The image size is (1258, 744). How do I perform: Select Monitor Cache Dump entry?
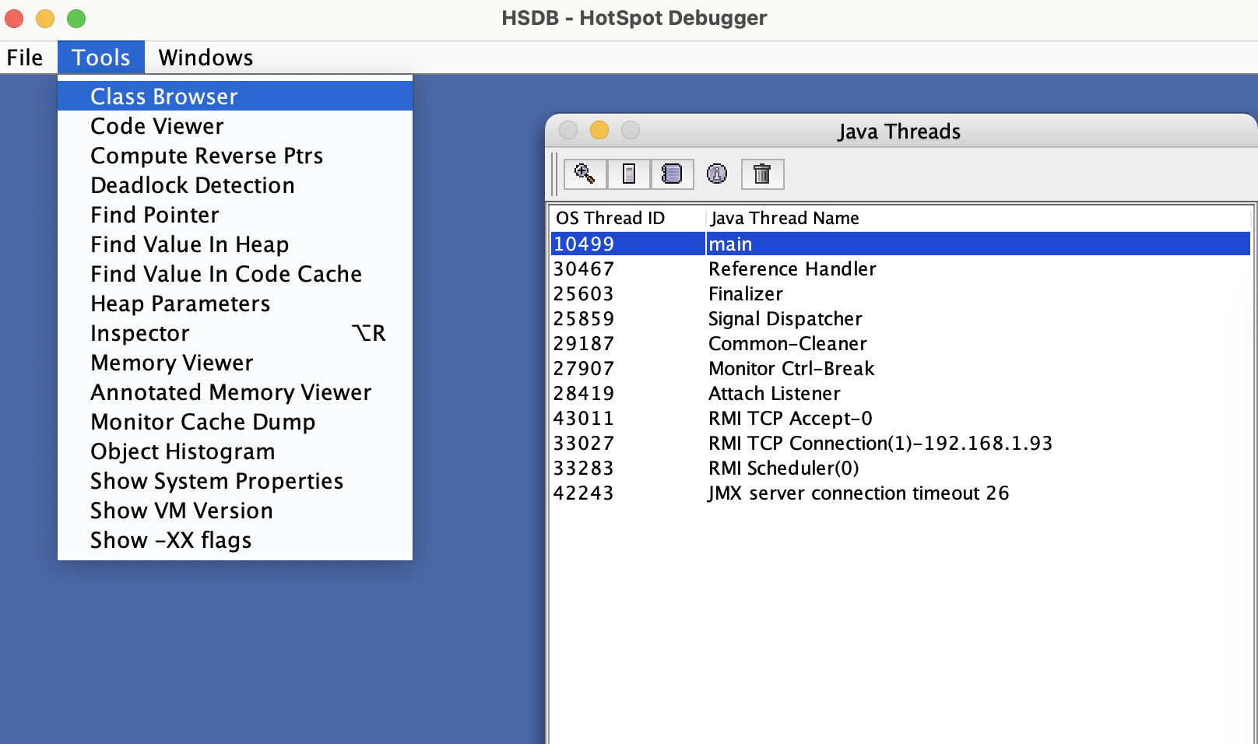[235, 422]
